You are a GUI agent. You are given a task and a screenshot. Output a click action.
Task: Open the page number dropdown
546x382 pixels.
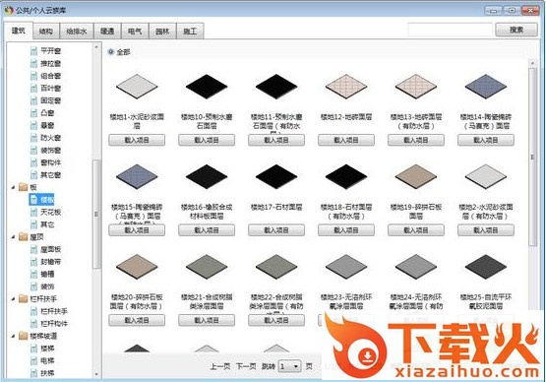289,366
